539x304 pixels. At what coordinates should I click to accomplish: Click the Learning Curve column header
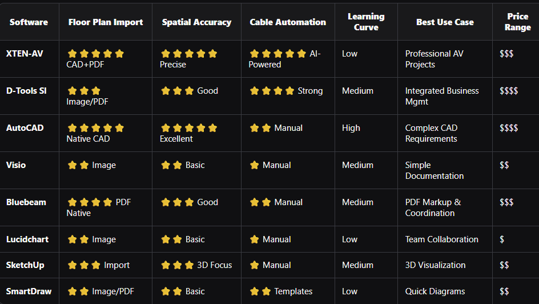tap(366, 22)
